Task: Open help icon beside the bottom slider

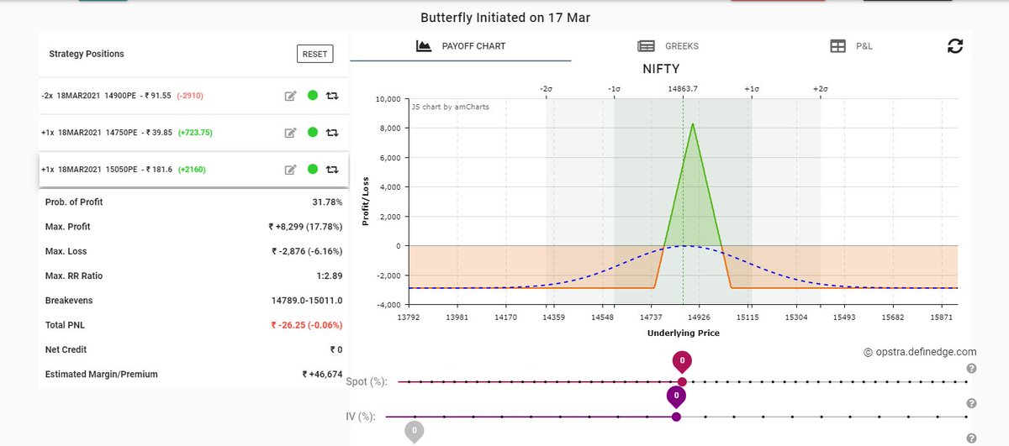Action: 971,438
